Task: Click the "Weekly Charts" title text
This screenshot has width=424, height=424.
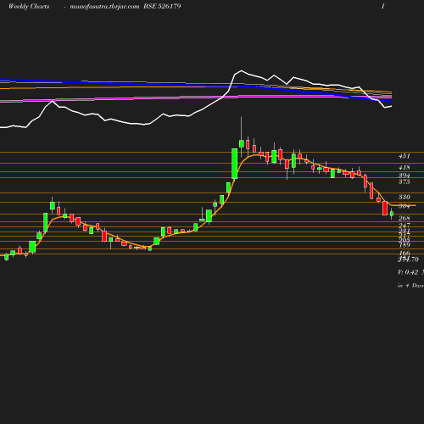Action: [29, 6]
